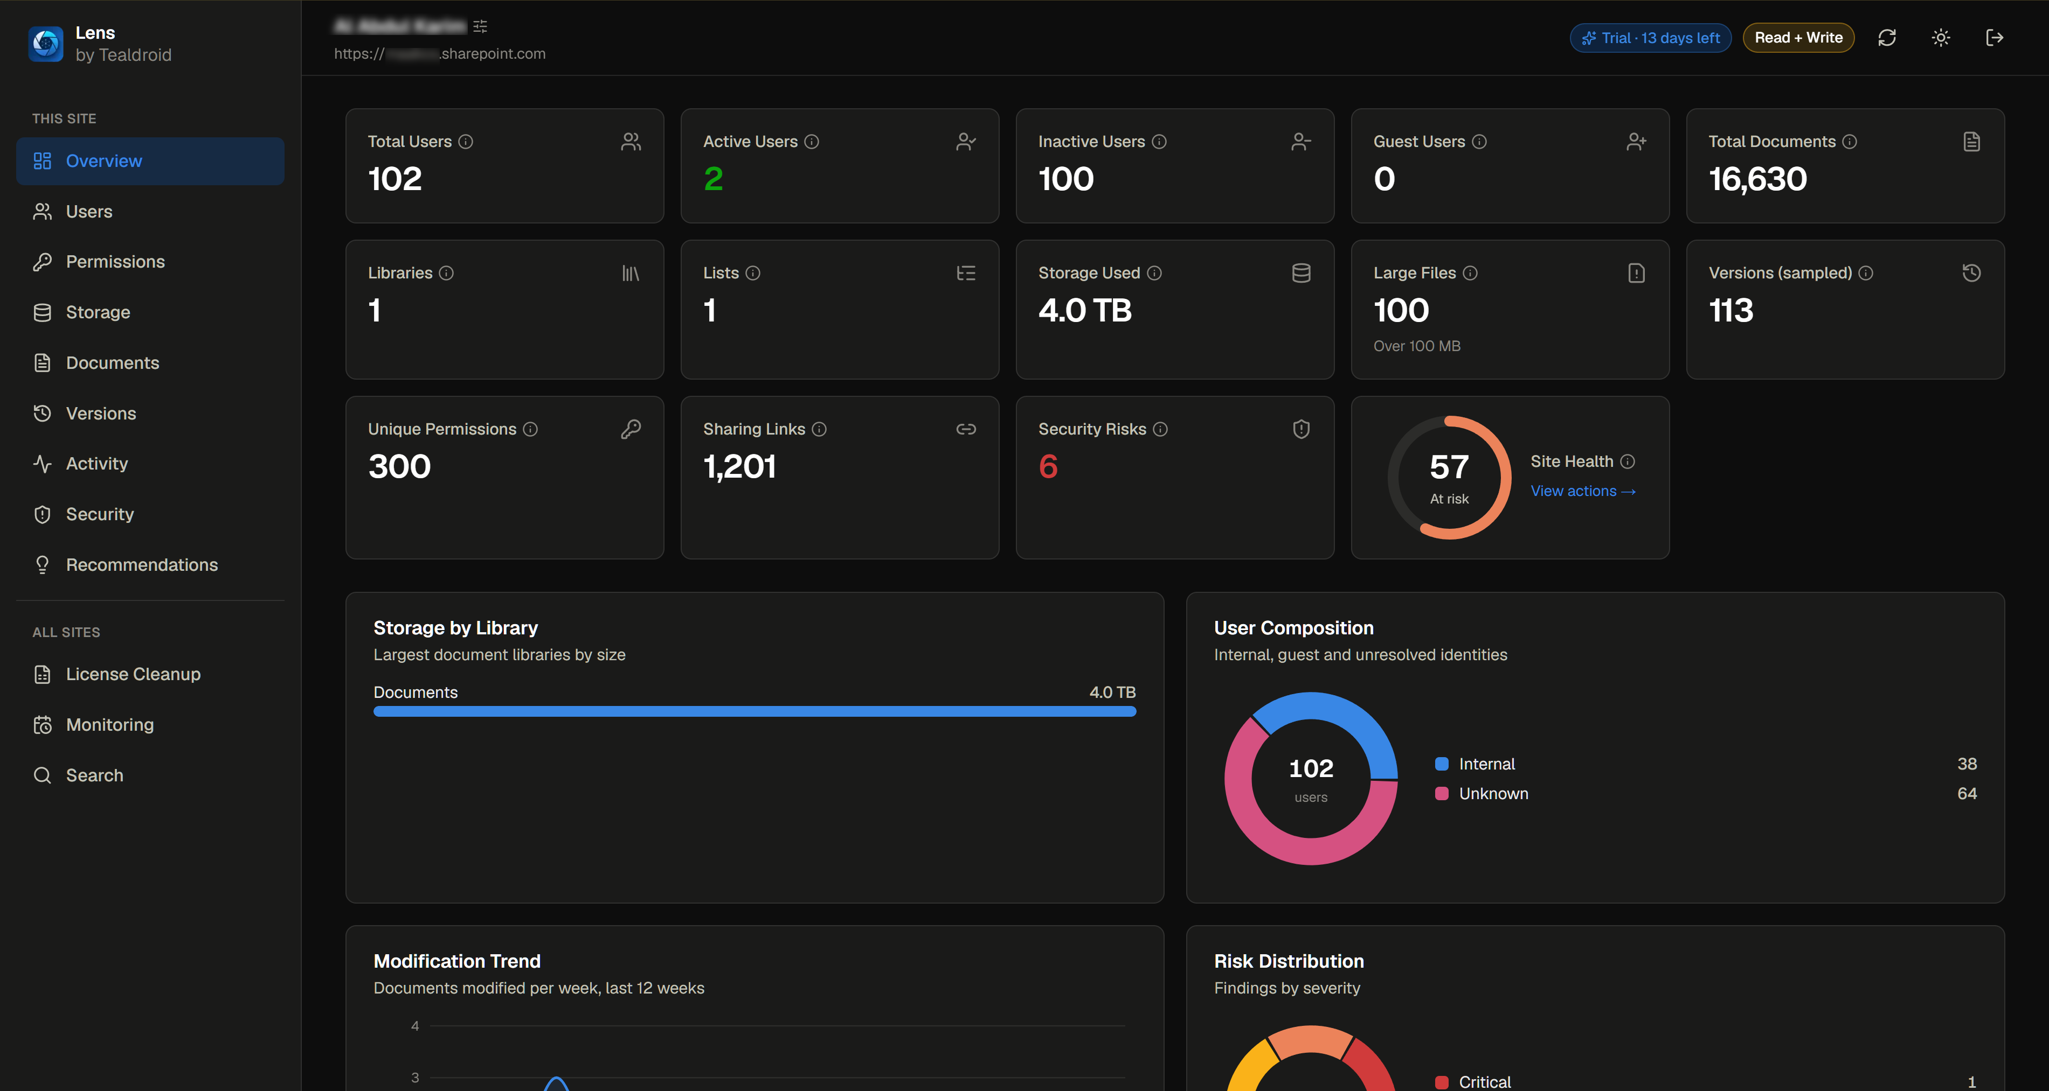Click the Trial 13 days left badge
The width and height of the screenshot is (2049, 1091).
click(1651, 37)
